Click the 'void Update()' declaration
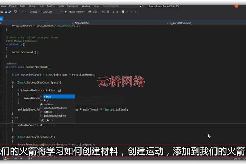The image size is (246, 165). (x=15, y=44)
